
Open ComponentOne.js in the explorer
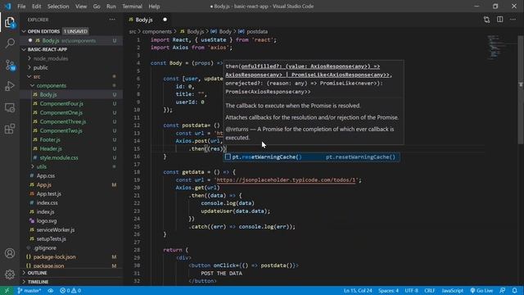click(x=61, y=113)
